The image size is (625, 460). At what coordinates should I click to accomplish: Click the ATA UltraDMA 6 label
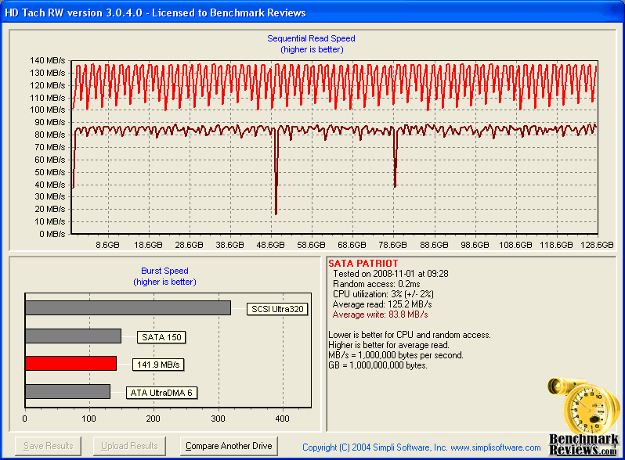pyautogui.click(x=161, y=393)
